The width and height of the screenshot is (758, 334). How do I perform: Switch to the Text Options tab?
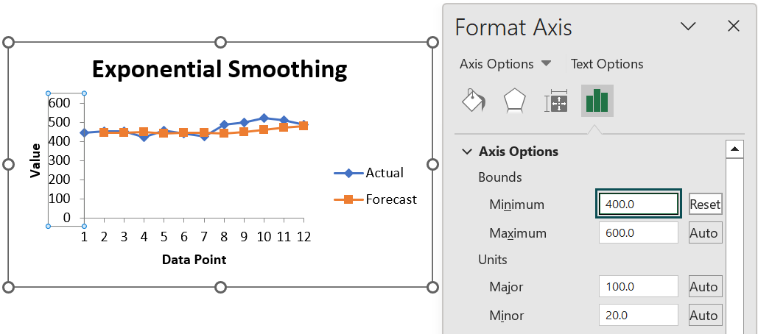click(607, 64)
